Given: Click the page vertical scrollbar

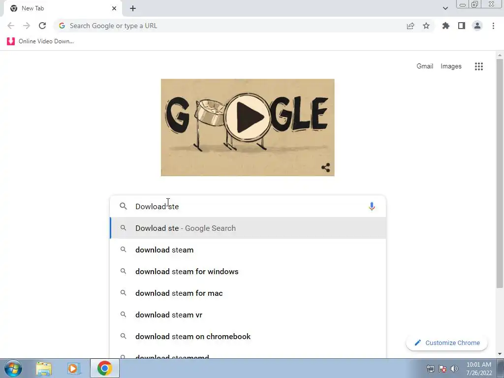Looking at the screenshot, I should (x=500, y=174).
